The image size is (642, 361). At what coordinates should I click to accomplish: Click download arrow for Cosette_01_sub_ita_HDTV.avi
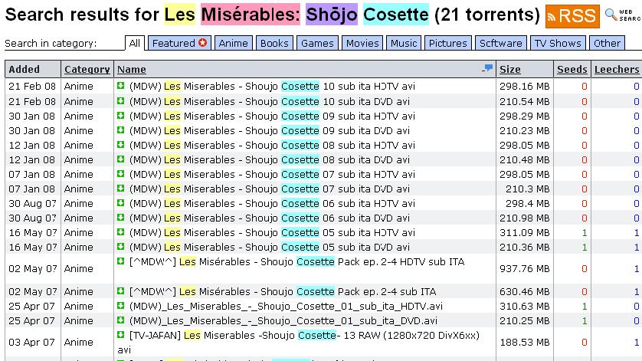pos(120,305)
